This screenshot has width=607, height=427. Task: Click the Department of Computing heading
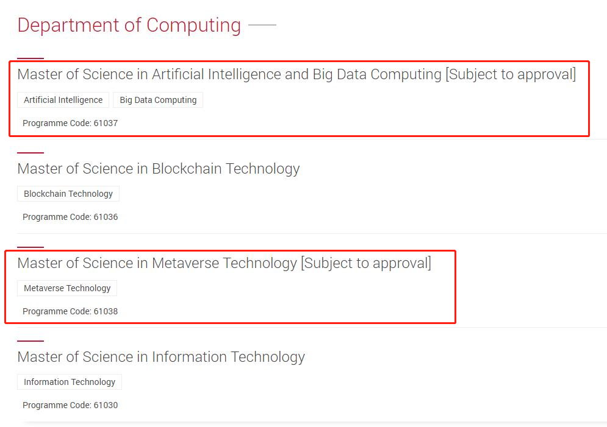click(129, 26)
